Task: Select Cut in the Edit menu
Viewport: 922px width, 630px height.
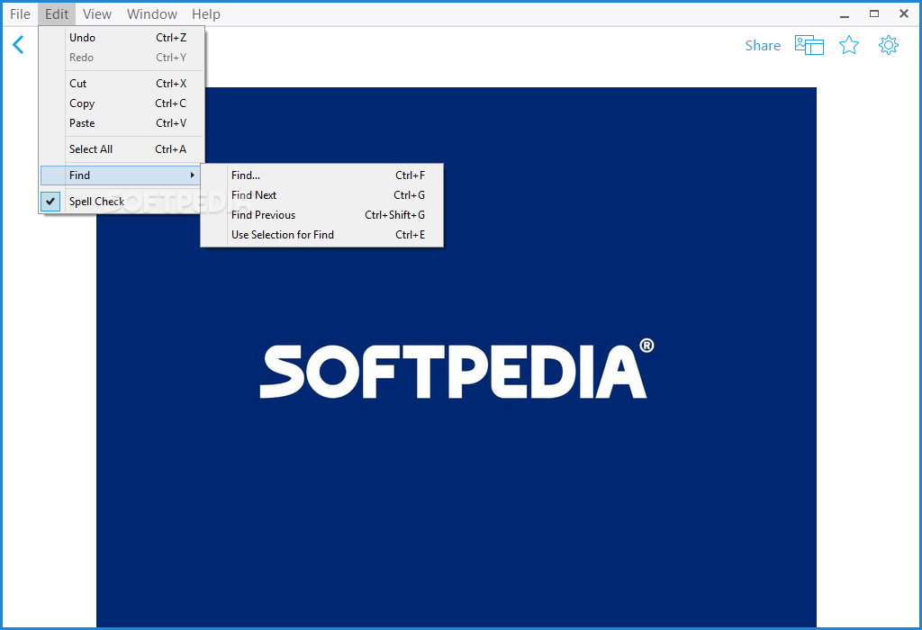Action: coord(122,84)
